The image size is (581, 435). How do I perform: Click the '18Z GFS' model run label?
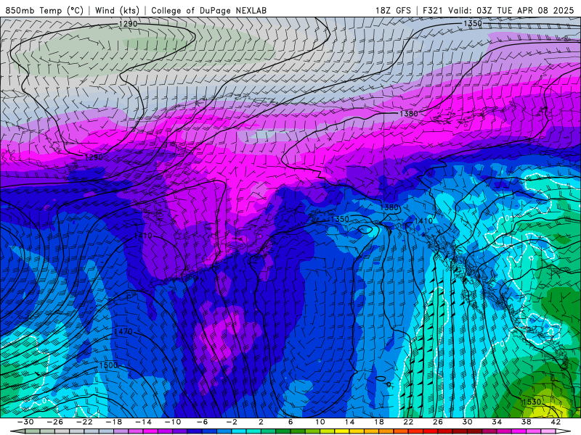click(393, 10)
